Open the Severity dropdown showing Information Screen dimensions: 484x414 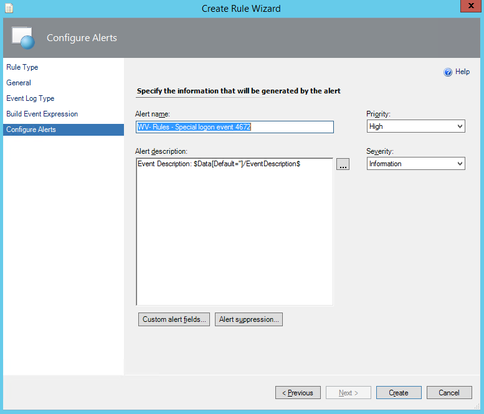(415, 164)
